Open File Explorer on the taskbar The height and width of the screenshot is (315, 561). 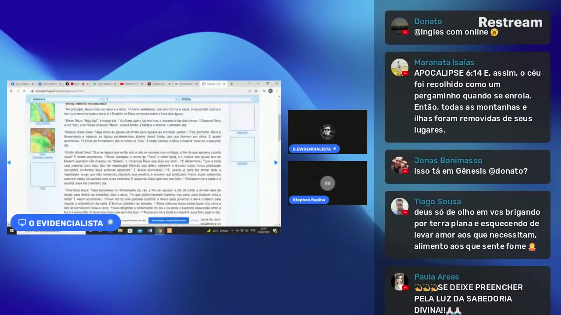point(120,231)
